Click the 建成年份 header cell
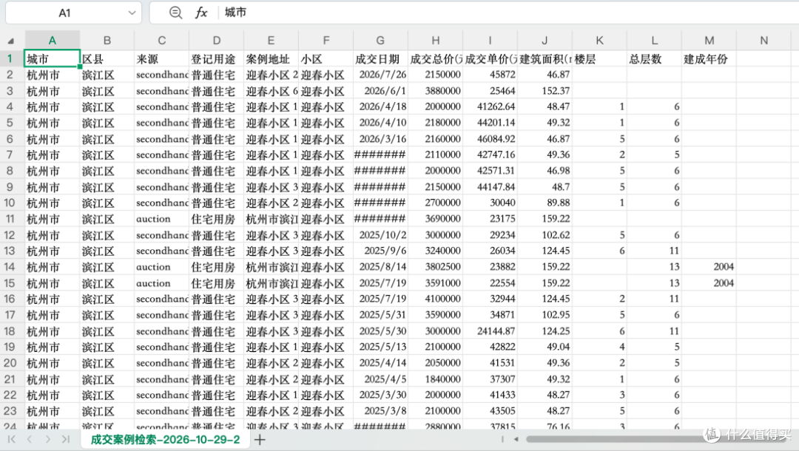Screen dimensions: 799x451 pos(709,58)
